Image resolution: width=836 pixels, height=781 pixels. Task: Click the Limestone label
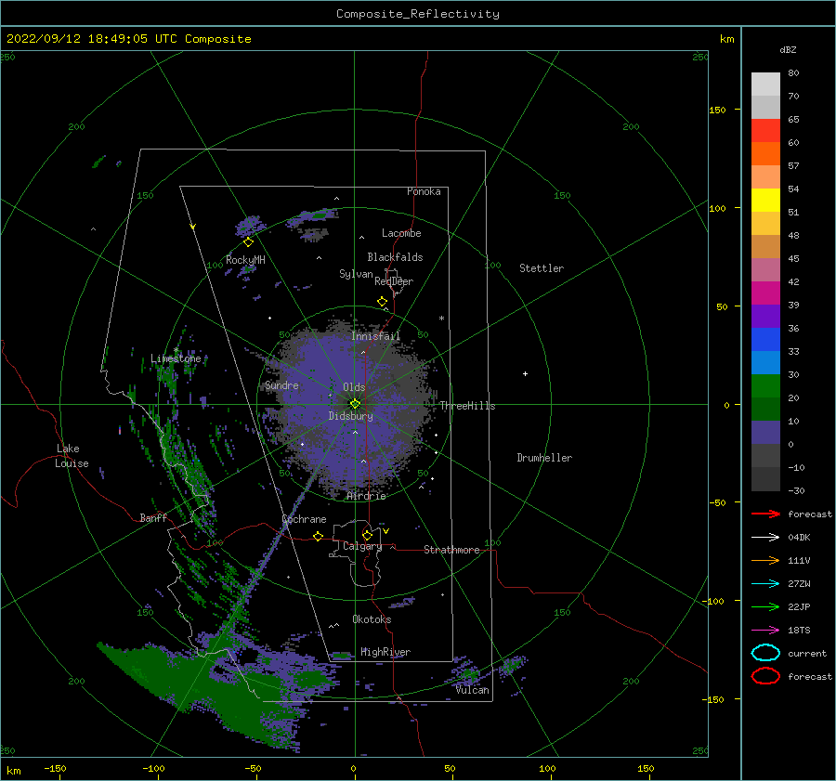point(176,358)
